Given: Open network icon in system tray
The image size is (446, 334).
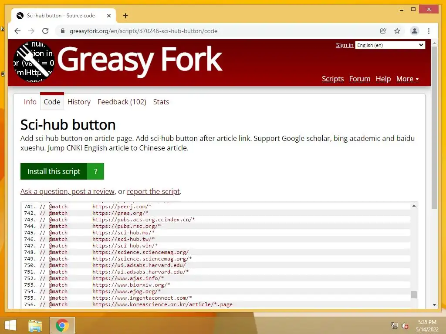Looking at the screenshot, I should (x=394, y=325).
